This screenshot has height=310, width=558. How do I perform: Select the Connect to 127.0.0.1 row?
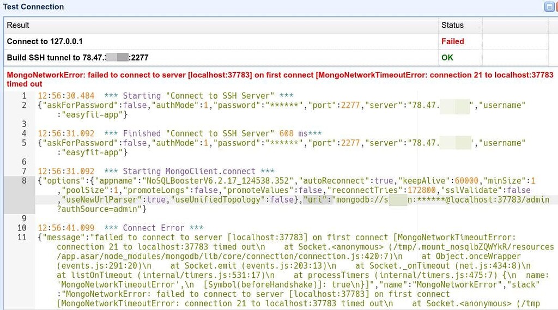click(x=45, y=41)
